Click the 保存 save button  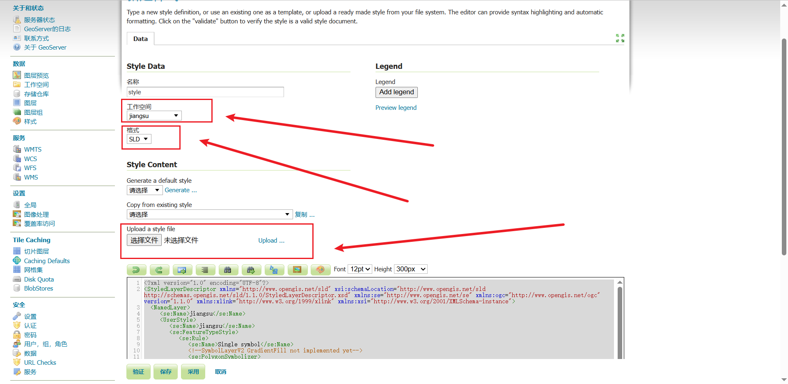pos(166,372)
